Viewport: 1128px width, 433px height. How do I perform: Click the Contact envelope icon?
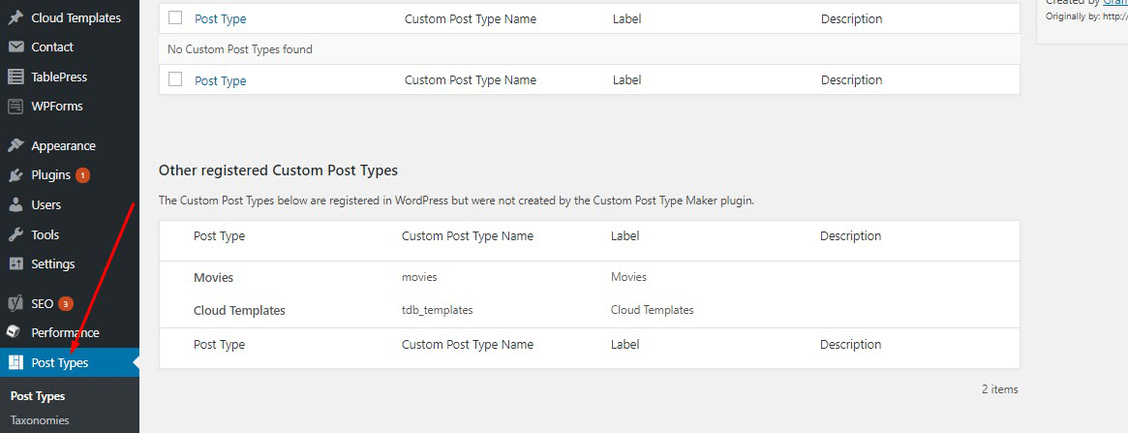[15, 46]
